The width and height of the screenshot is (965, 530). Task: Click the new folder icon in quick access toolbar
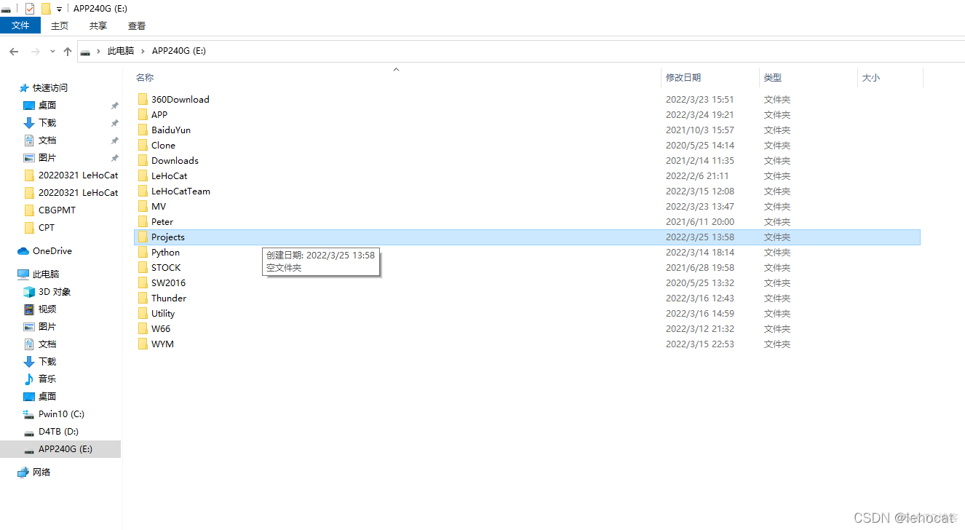pyautogui.click(x=46, y=9)
